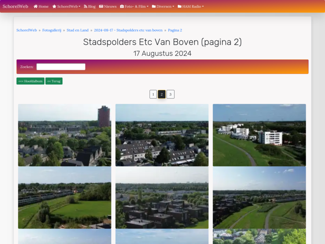The width and height of the screenshot is (325, 244).
Task: Expand the SchorelWeb dropdown caret
Action: [79, 7]
